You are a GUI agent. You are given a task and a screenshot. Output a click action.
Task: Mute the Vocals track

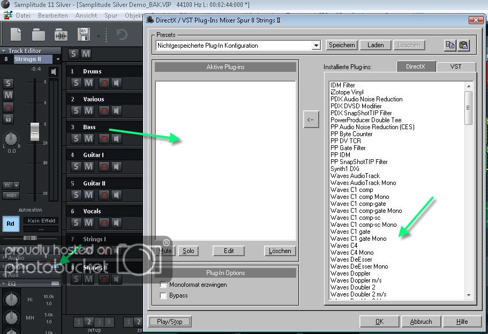[x=89, y=223]
